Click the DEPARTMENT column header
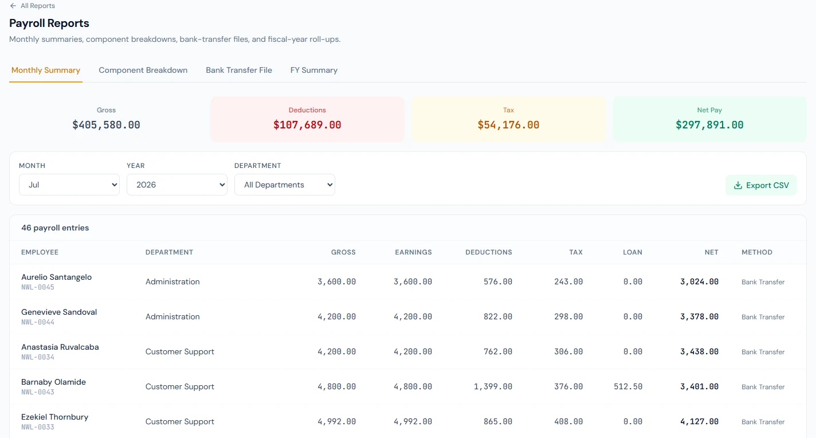This screenshot has width=816, height=438. pos(170,252)
